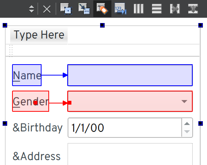This screenshot has width=207, height=165.
Task: Click the up-down sort arrows in the toolbar
Action: [x=31, y=9]
